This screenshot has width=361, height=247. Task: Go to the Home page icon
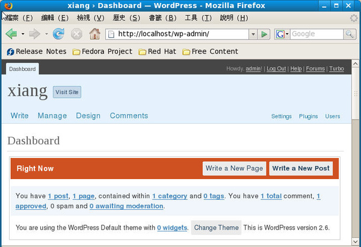point(95,34)
